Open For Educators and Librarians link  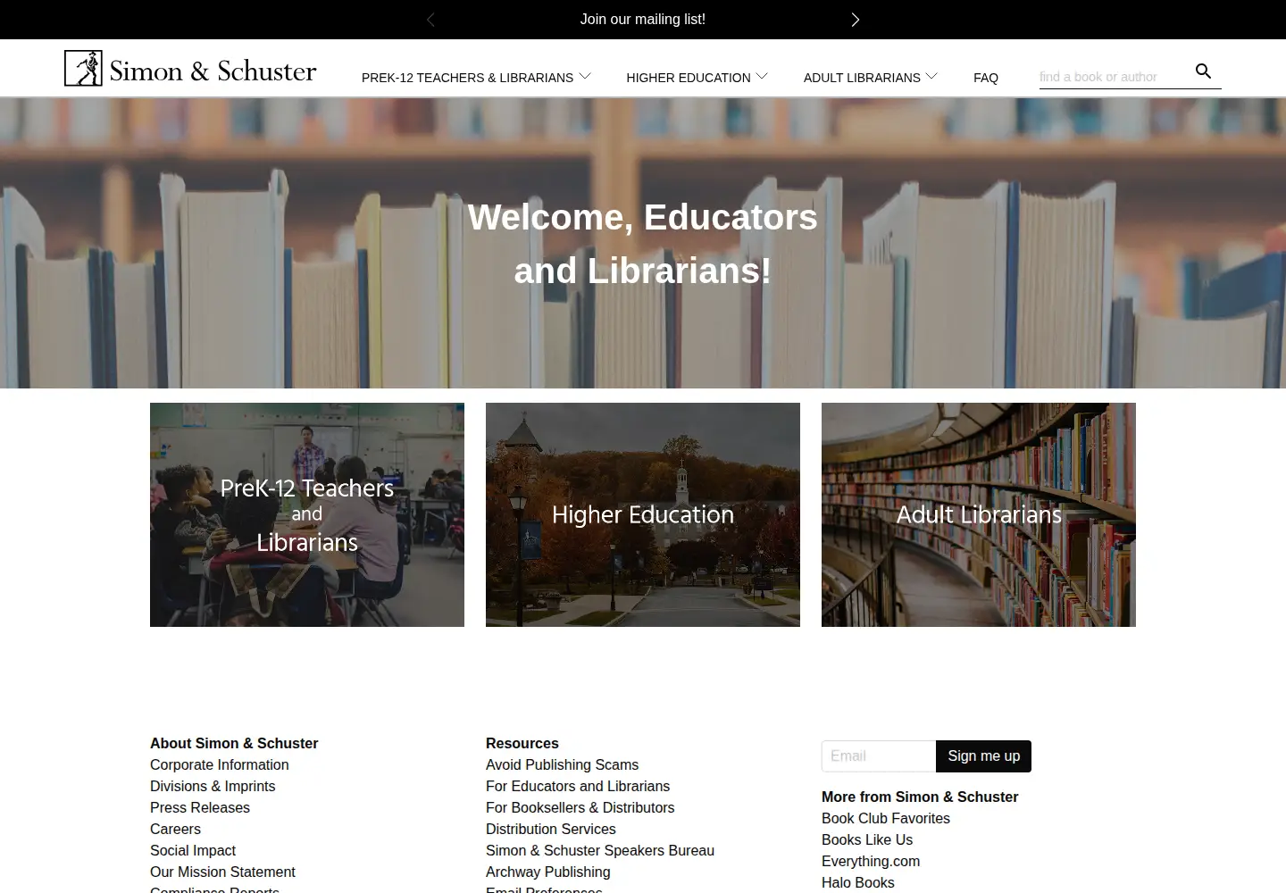tap(578, 787)
